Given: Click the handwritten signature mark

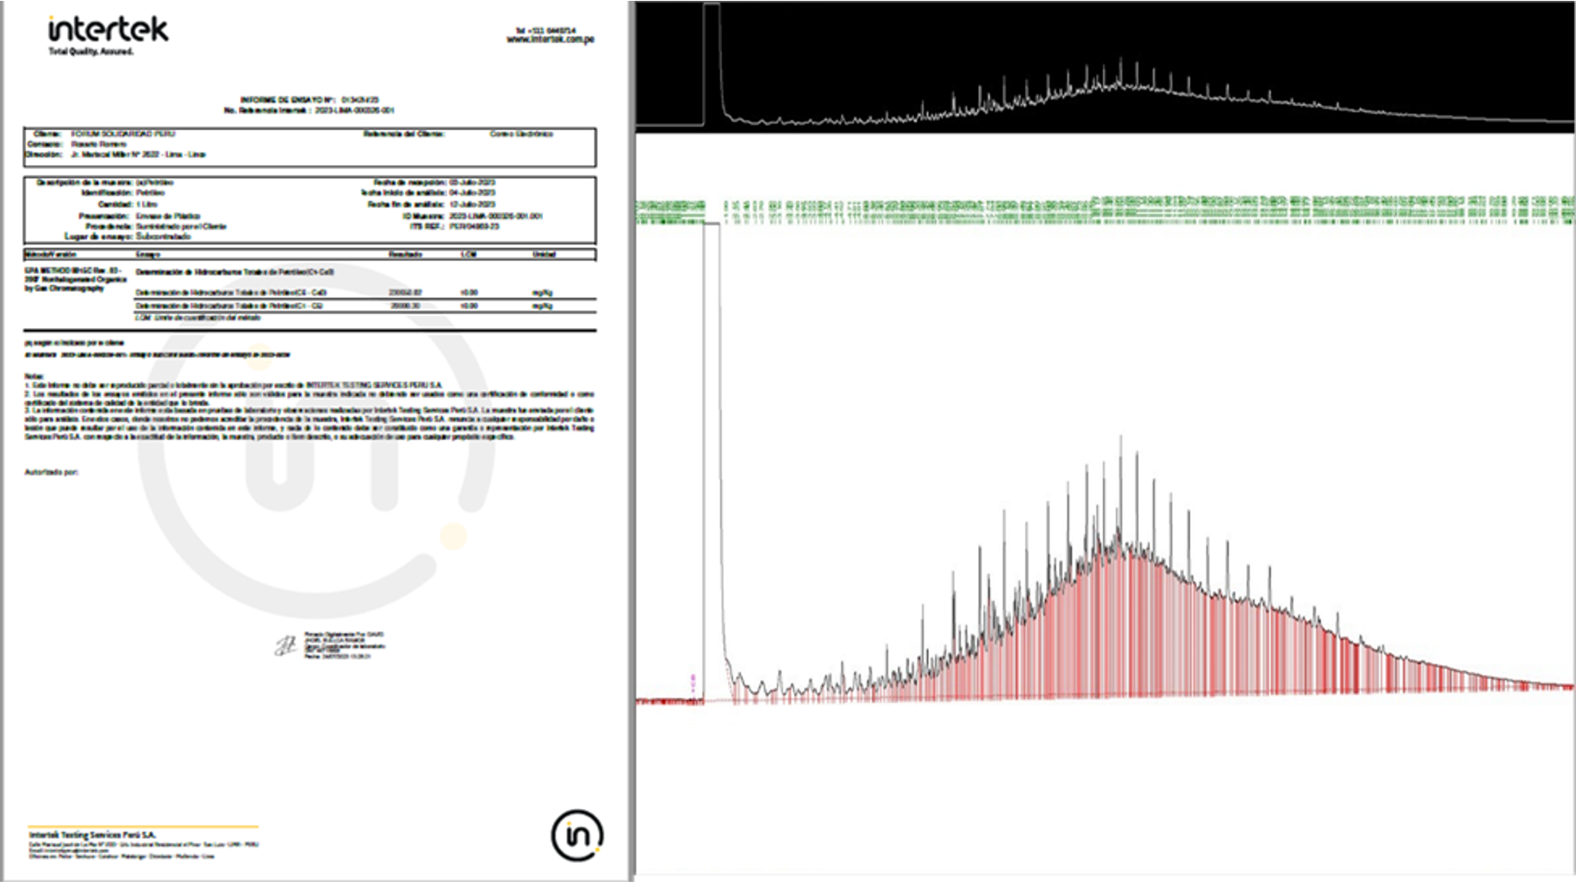Looking at the screenshot, I should 284,645.
